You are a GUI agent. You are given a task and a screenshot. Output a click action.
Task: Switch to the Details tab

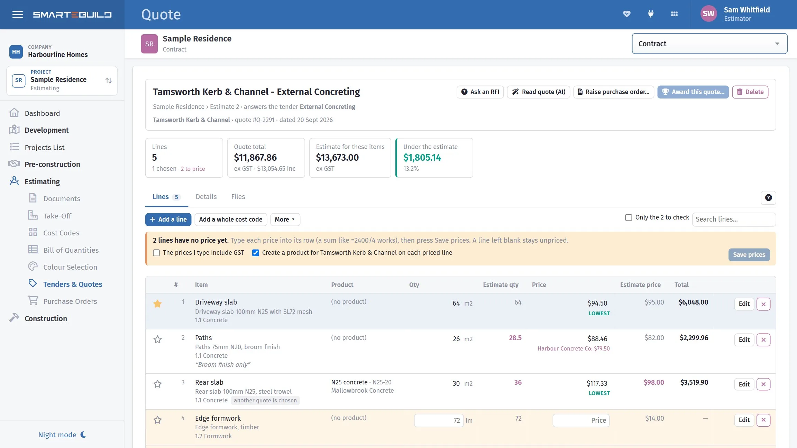coord(206,197)
